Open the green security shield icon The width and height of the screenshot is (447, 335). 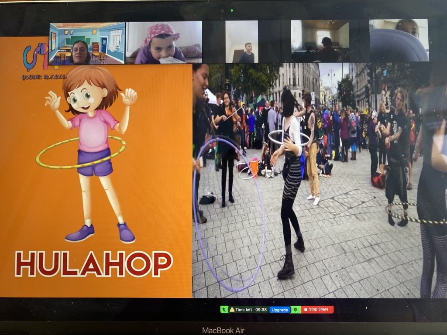pyautogui.click(x=296, y=310)
